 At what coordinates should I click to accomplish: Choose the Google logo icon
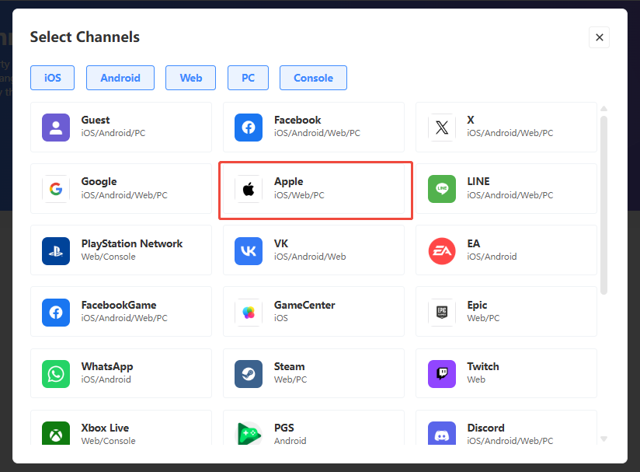pyautogui.click(x=56, y=189)
